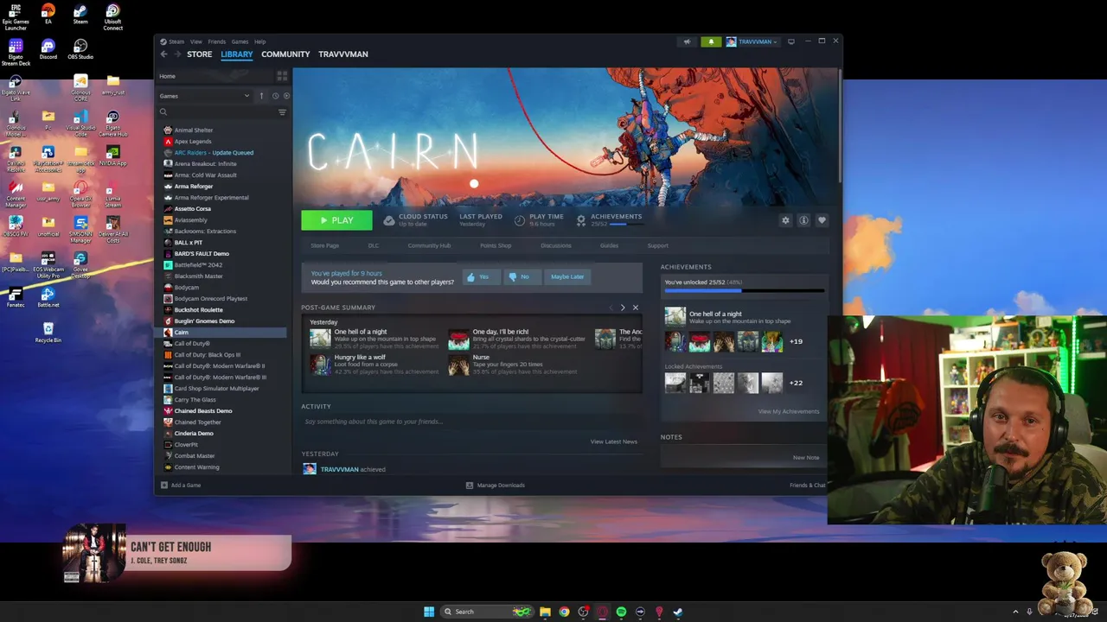Image resolution: width=1107 pixels, height=622 pixels.
Task: Open the gear settings for Cairn
Action: click(x=785, y=220)
